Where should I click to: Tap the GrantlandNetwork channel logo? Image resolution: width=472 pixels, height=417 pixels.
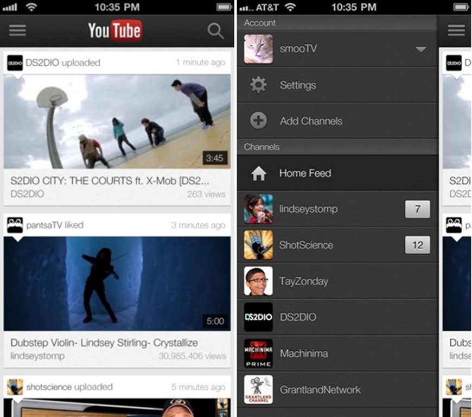[x=258, y=390]
